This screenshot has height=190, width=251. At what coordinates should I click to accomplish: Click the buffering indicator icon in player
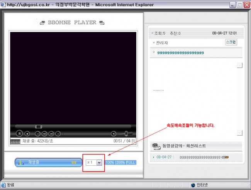[15, 141]
